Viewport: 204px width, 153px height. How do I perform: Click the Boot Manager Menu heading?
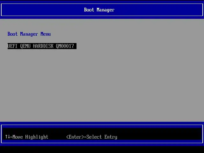pyautogui.click(x=29, y=34)
